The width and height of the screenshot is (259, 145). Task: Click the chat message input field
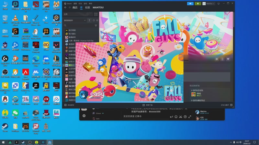pyautogui.click(x=145, y=116)
